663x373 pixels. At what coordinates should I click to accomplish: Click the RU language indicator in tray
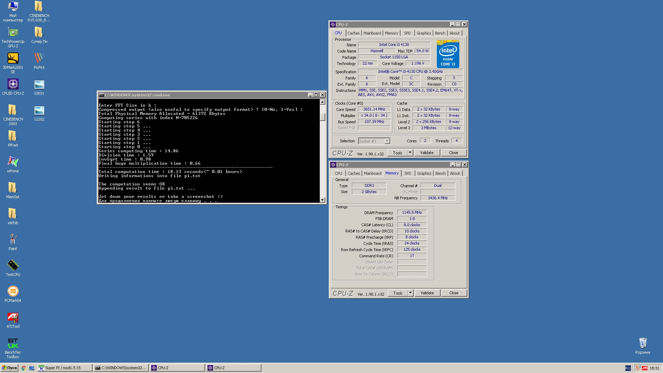click(628, 368)
